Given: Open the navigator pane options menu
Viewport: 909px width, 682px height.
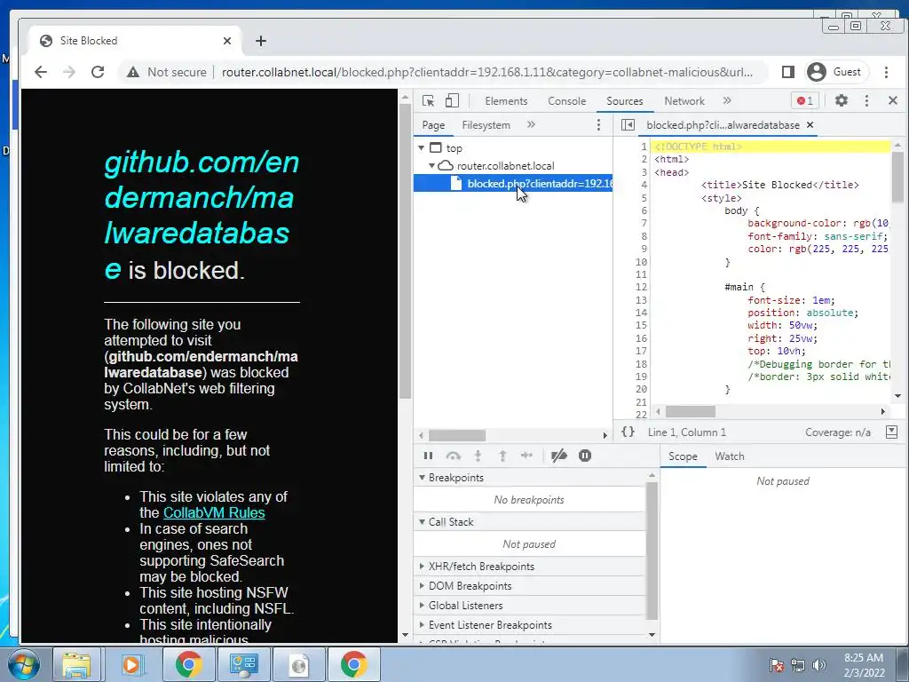Looking at the screenshot, I should click(598, 125).
